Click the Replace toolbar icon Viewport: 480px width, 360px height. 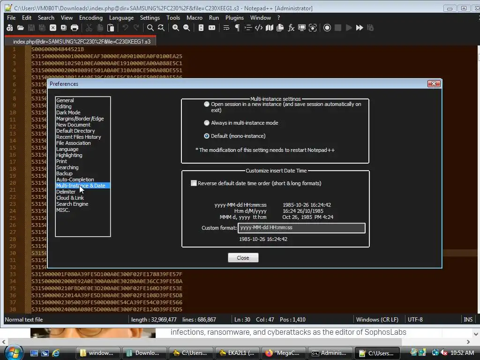point(161,28)
